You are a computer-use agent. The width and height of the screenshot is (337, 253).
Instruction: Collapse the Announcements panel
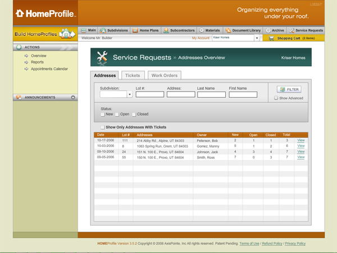pyautogui.click(x=73, y=97)
